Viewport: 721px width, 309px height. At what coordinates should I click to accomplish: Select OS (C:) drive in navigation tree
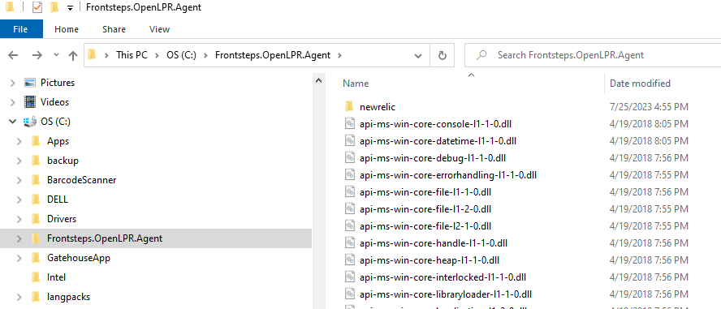pos(56,122)
